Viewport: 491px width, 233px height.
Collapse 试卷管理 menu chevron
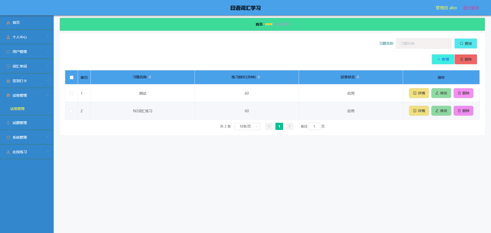pos(48,95)
